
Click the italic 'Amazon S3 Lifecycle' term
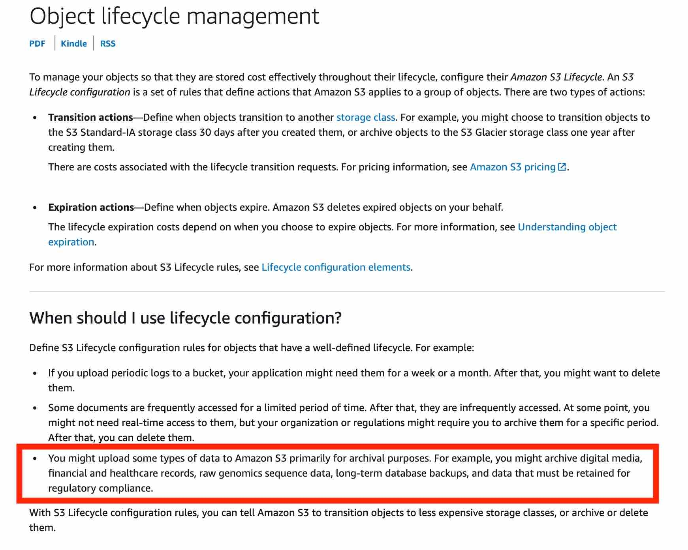556,77
